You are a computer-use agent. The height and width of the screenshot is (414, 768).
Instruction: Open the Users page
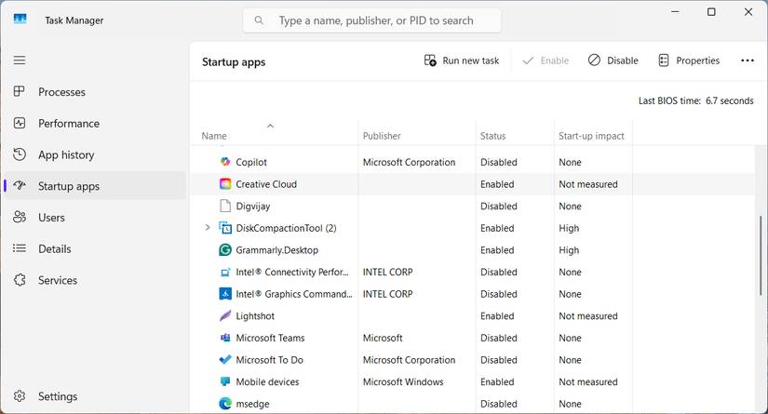click(x=96, y=218)
